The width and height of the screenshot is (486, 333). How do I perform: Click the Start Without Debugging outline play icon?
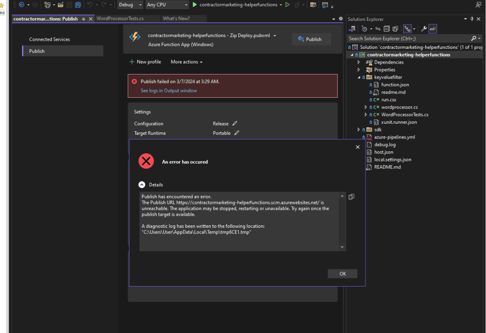288,5
